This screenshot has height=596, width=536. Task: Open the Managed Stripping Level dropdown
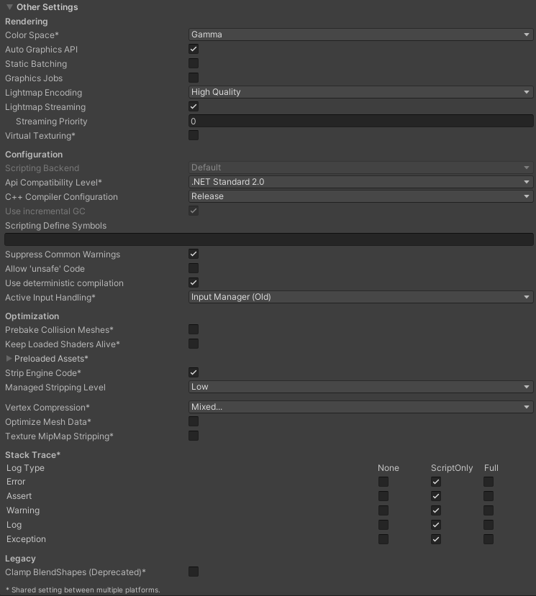coord(360,387)
